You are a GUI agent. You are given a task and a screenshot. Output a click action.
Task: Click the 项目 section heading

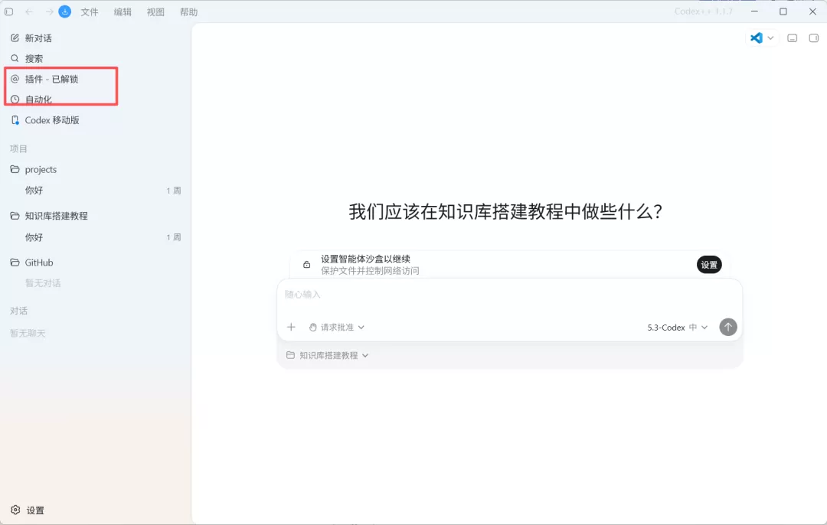[18, 148]
